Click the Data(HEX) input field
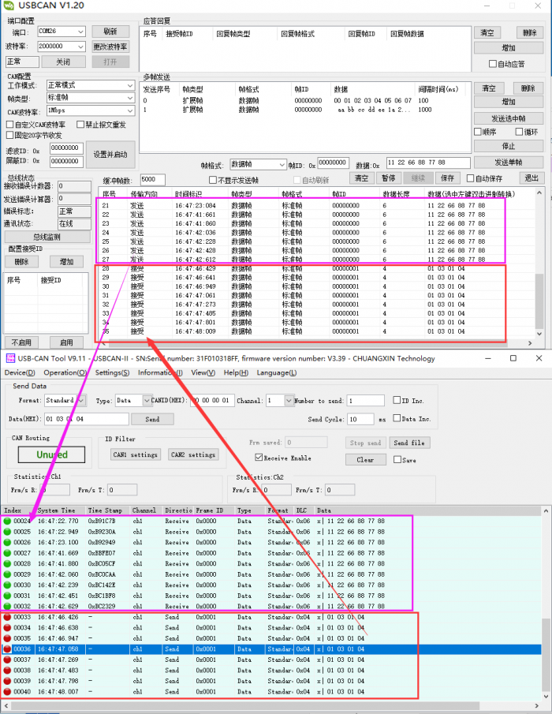The height and width of the screenshot is (714, 552). (x=85, y=419)
